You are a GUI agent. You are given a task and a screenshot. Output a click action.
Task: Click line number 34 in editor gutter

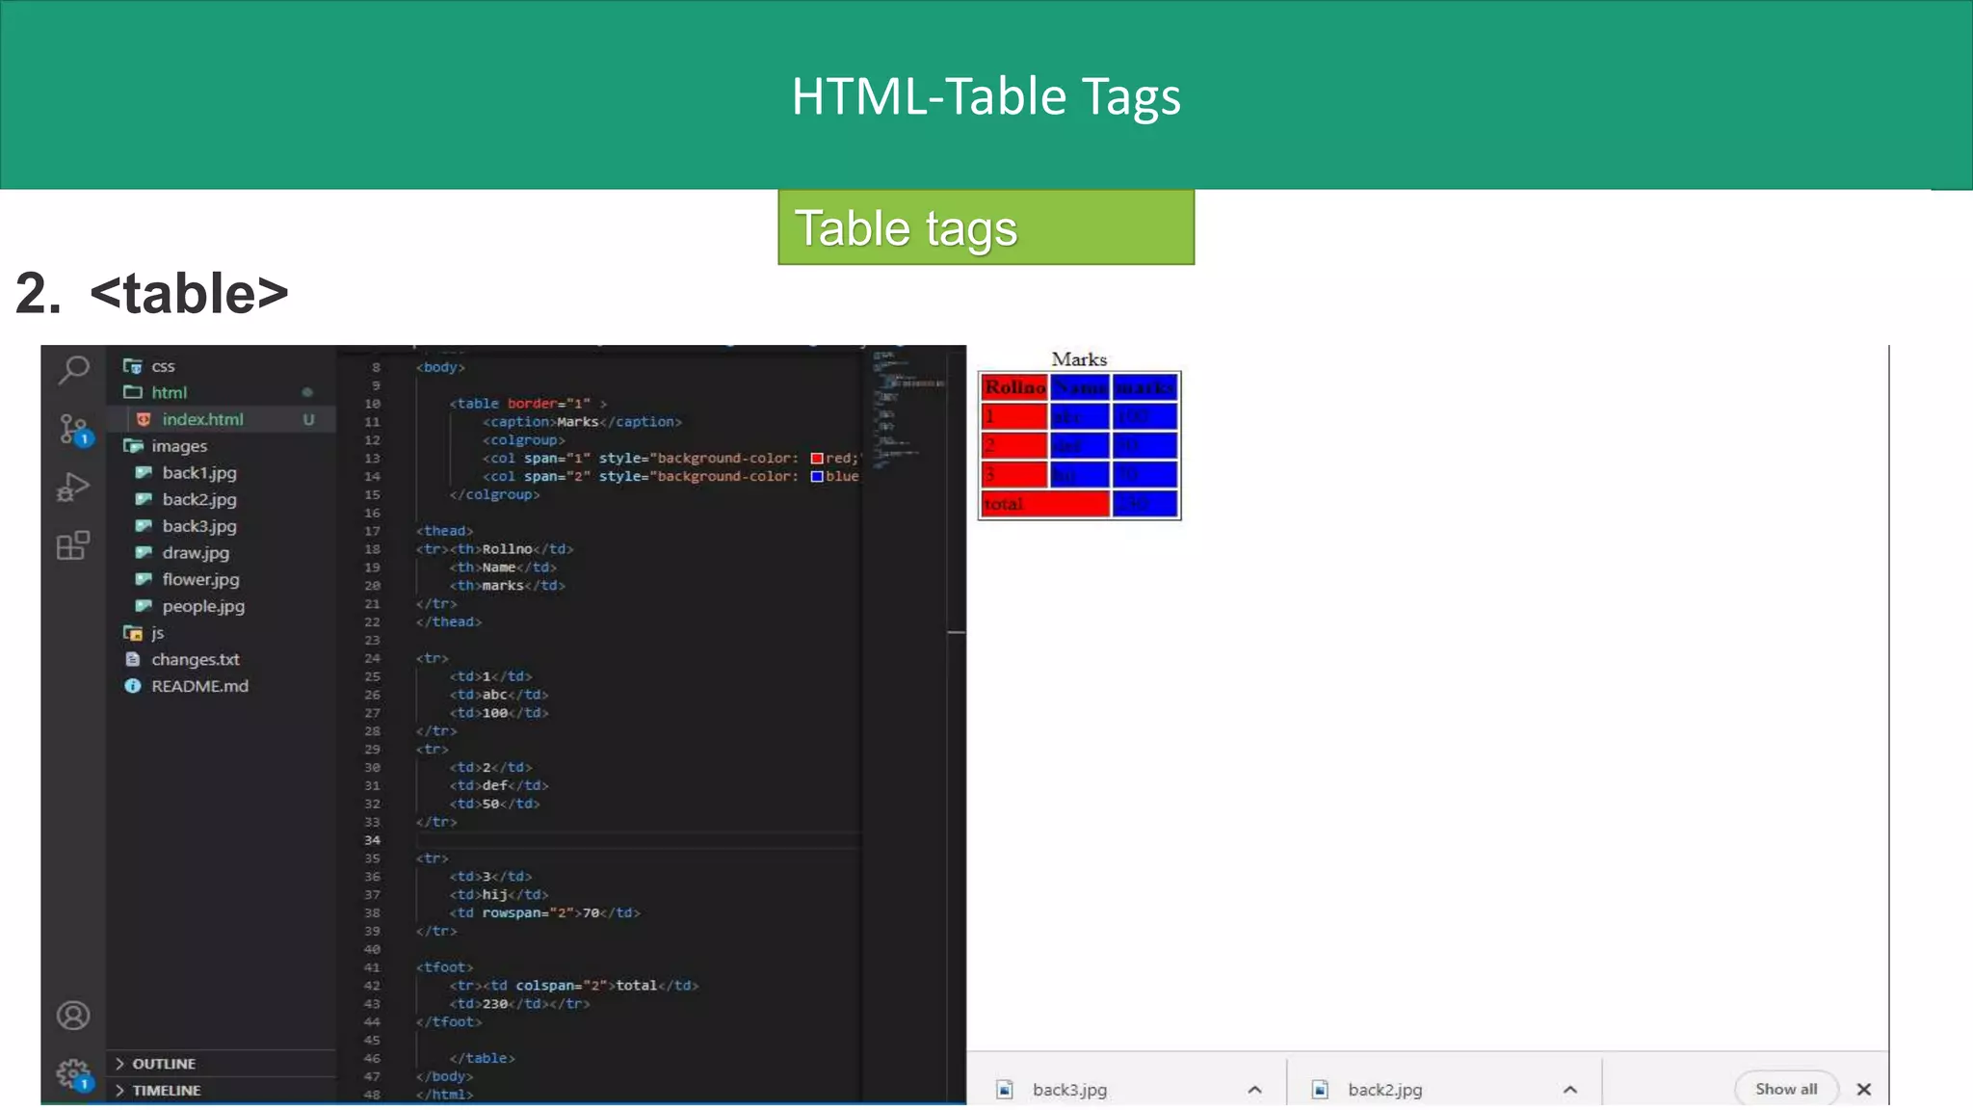(372, 840)
